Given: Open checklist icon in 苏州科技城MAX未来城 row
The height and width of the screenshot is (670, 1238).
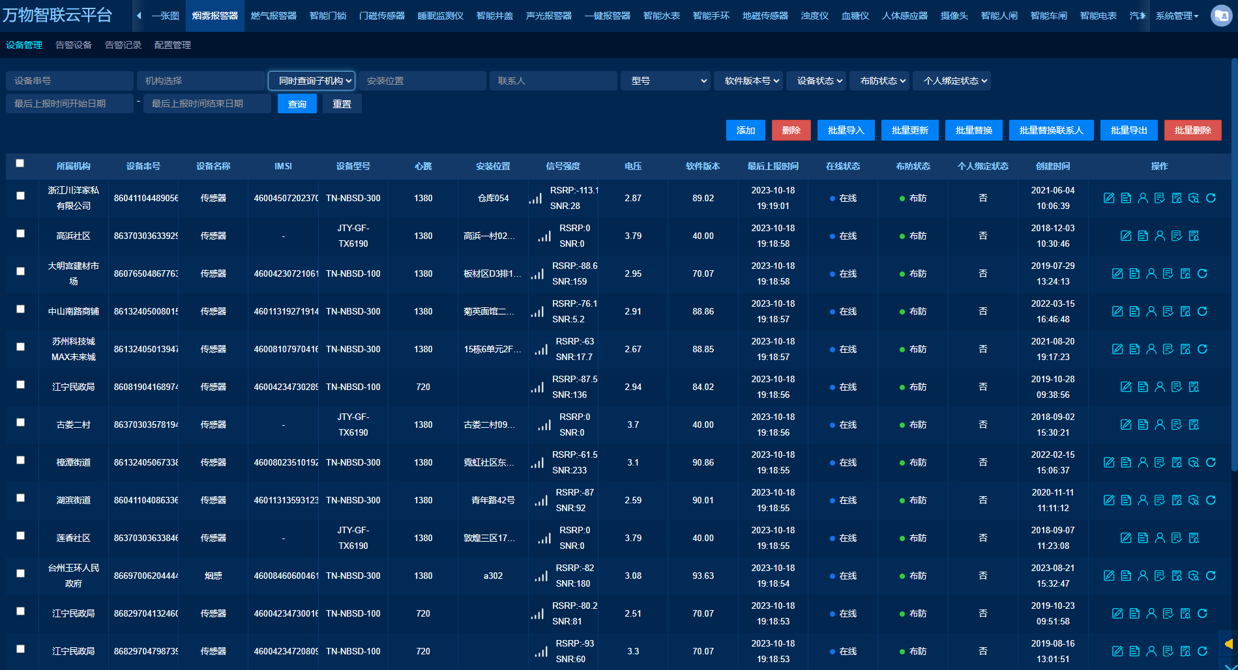Looking at the screenshot, I should (x=1168, y=349).
